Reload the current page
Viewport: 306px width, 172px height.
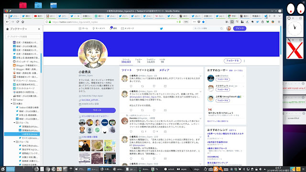point(18,22)
